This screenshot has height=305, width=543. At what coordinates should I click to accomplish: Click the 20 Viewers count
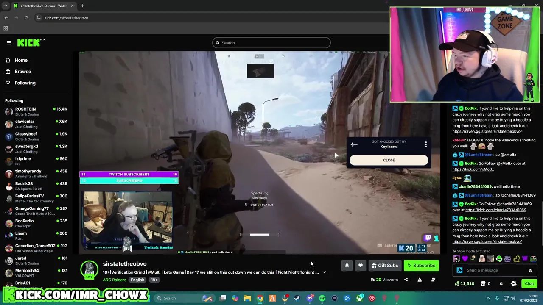(x=384, y=280)
